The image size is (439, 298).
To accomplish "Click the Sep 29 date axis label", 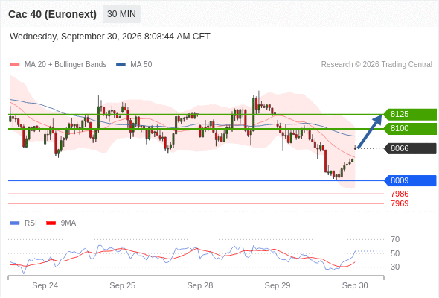I will 278,285.
